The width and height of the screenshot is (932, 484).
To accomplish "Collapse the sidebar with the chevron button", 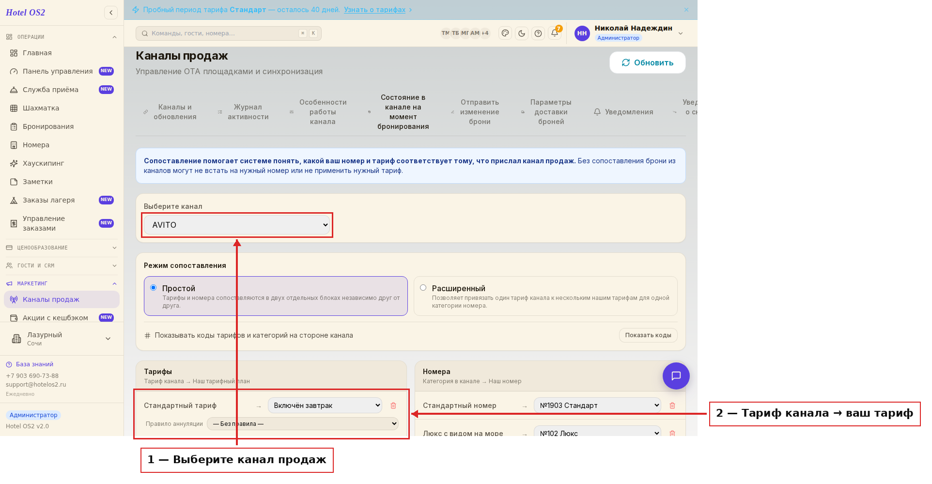I will click(111, 13).
